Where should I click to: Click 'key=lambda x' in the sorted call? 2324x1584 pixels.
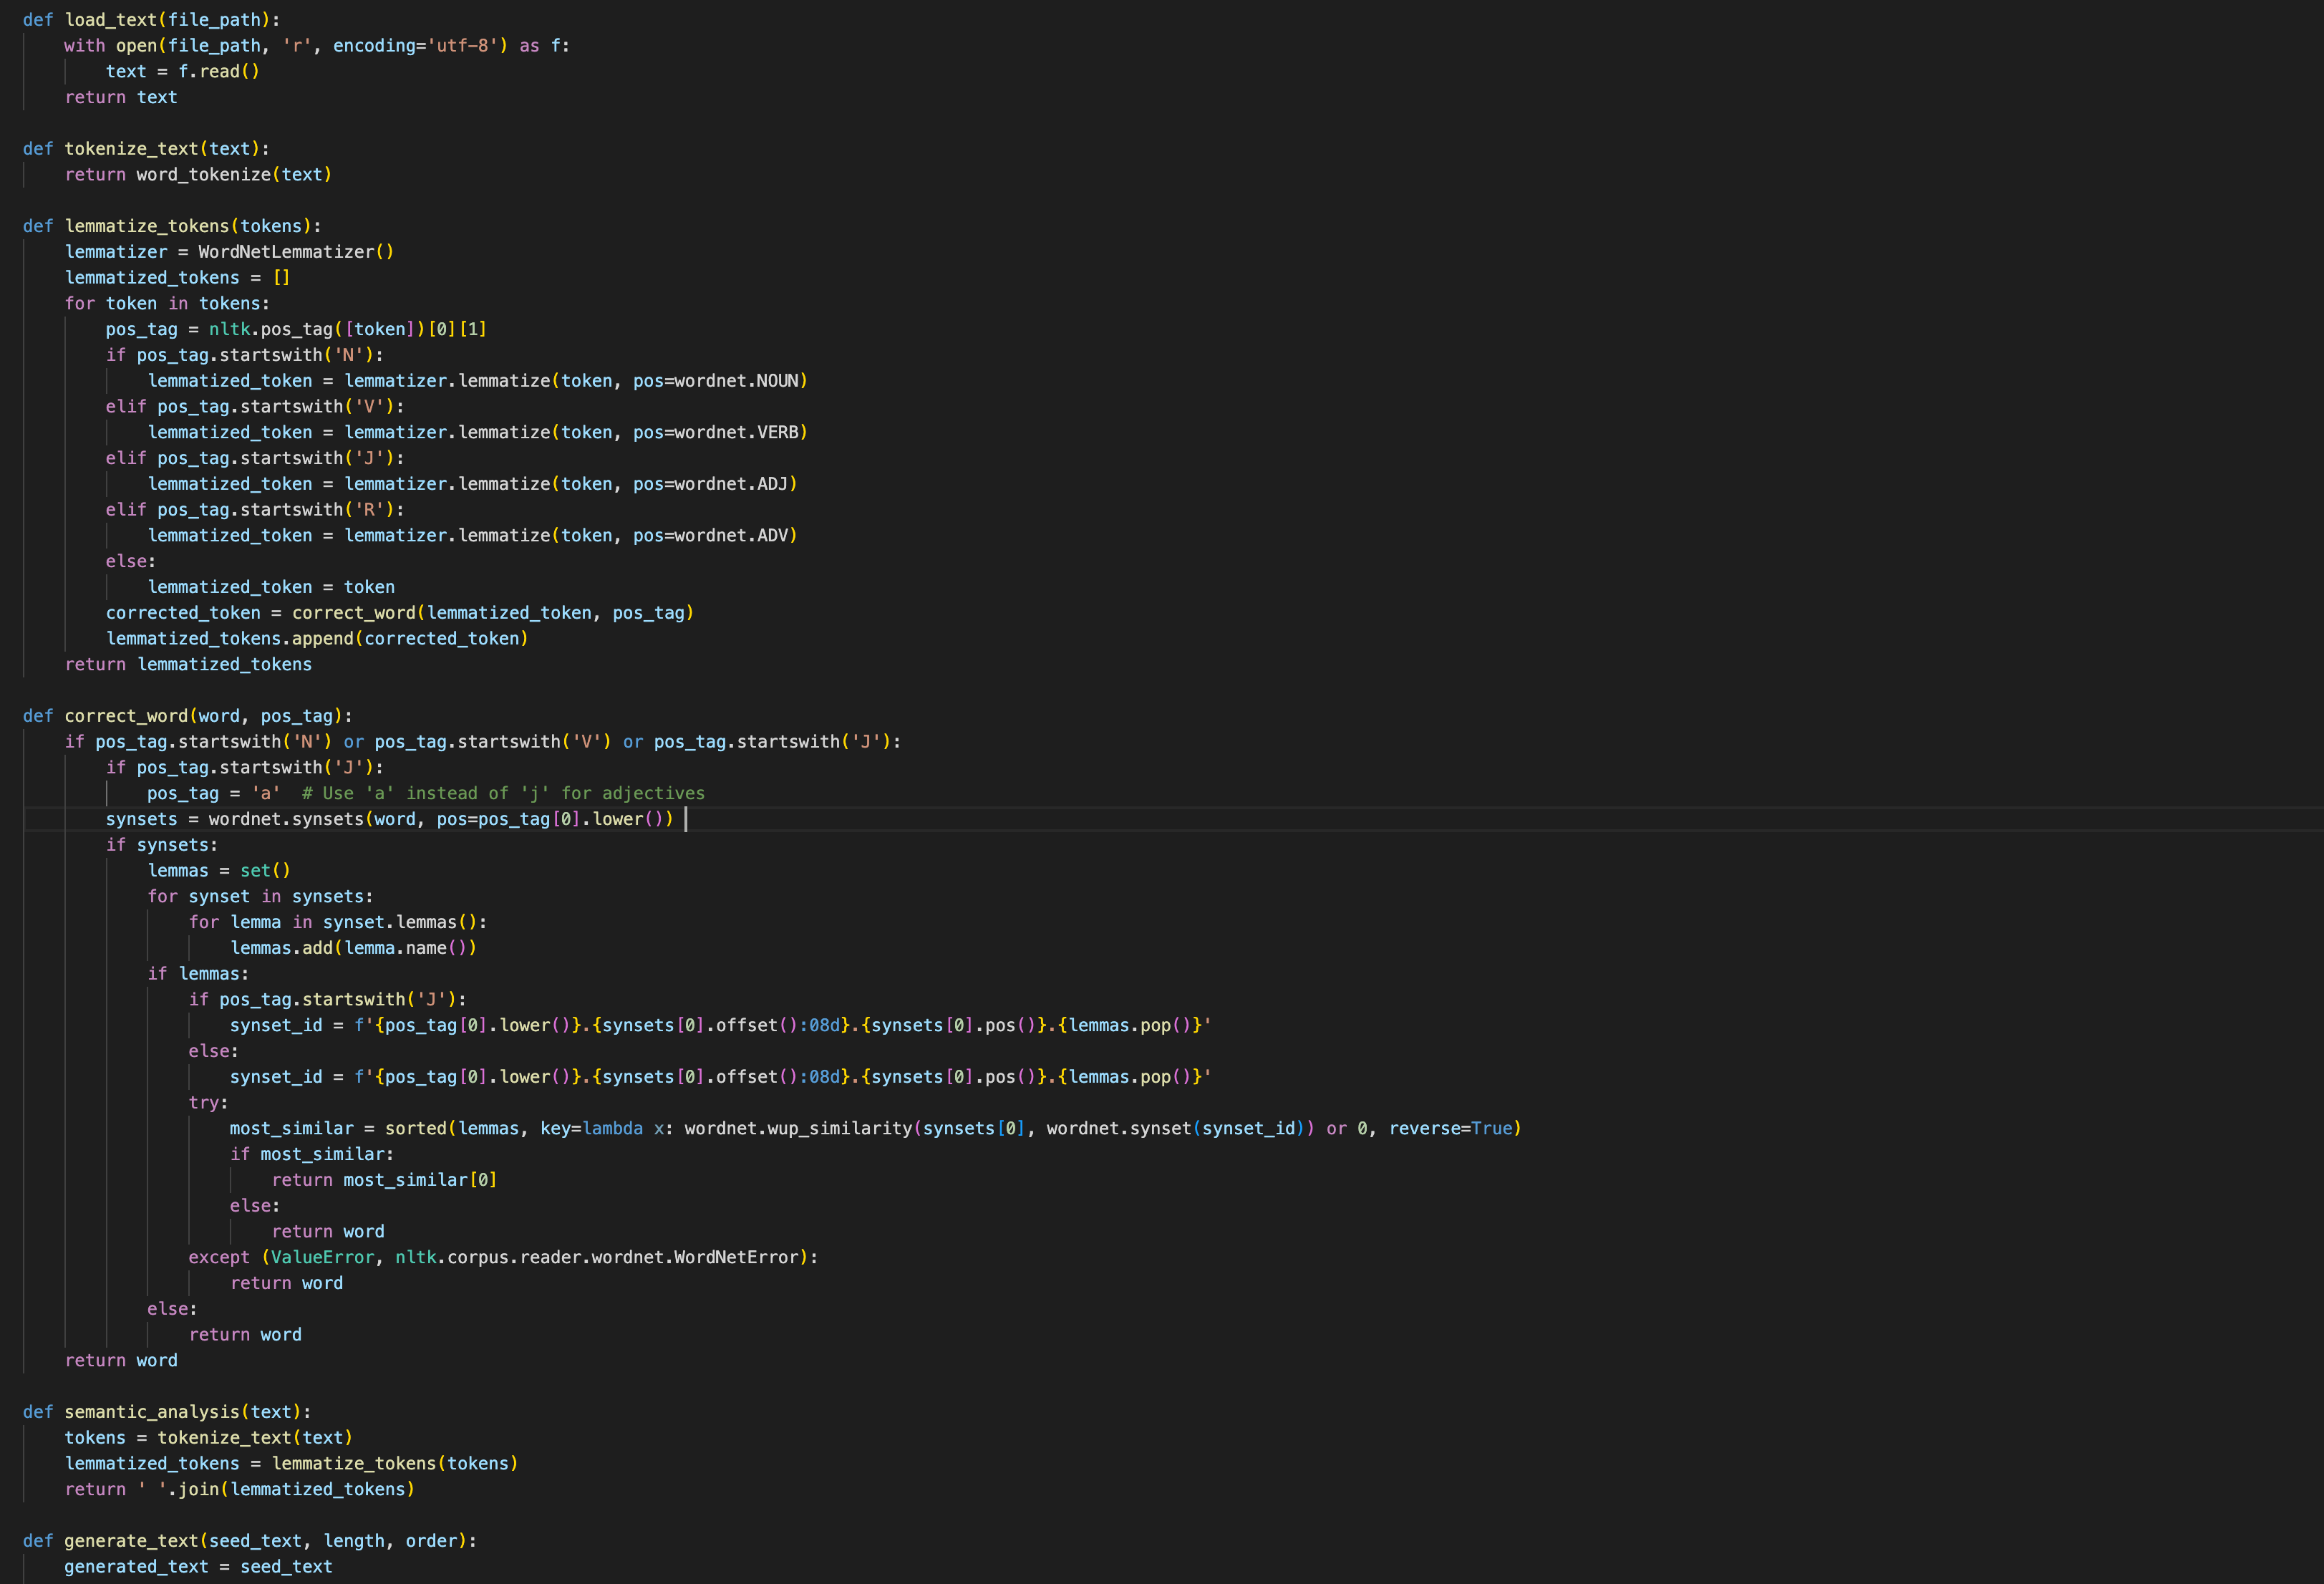click(602, 1129)
